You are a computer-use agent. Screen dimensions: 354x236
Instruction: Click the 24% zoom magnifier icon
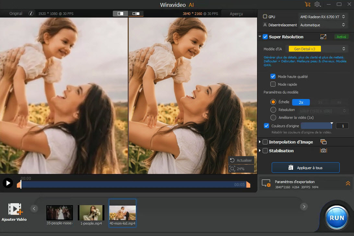click(x=232, y=168)
